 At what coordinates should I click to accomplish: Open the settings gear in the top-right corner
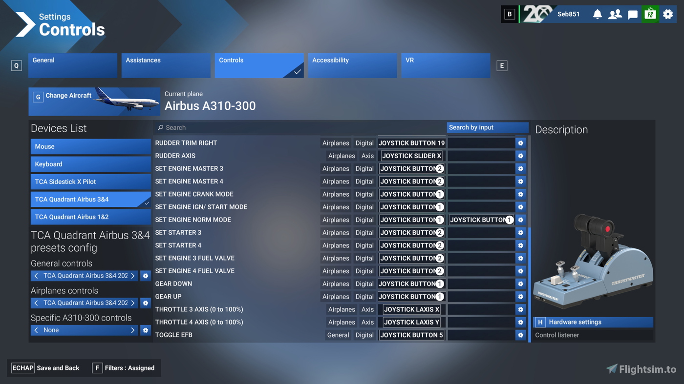(x=668, y=14)
